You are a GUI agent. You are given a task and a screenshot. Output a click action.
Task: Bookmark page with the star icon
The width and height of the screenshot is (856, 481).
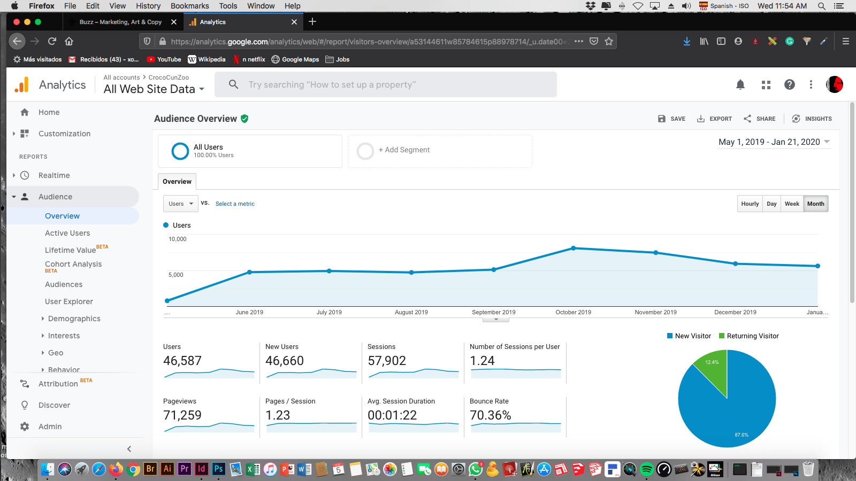609,41
